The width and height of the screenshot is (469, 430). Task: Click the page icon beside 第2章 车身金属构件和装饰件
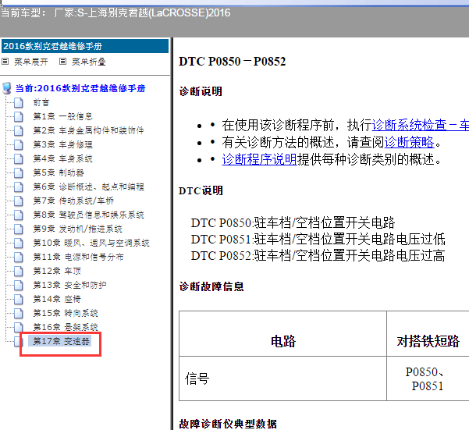[x=19, y=130]
